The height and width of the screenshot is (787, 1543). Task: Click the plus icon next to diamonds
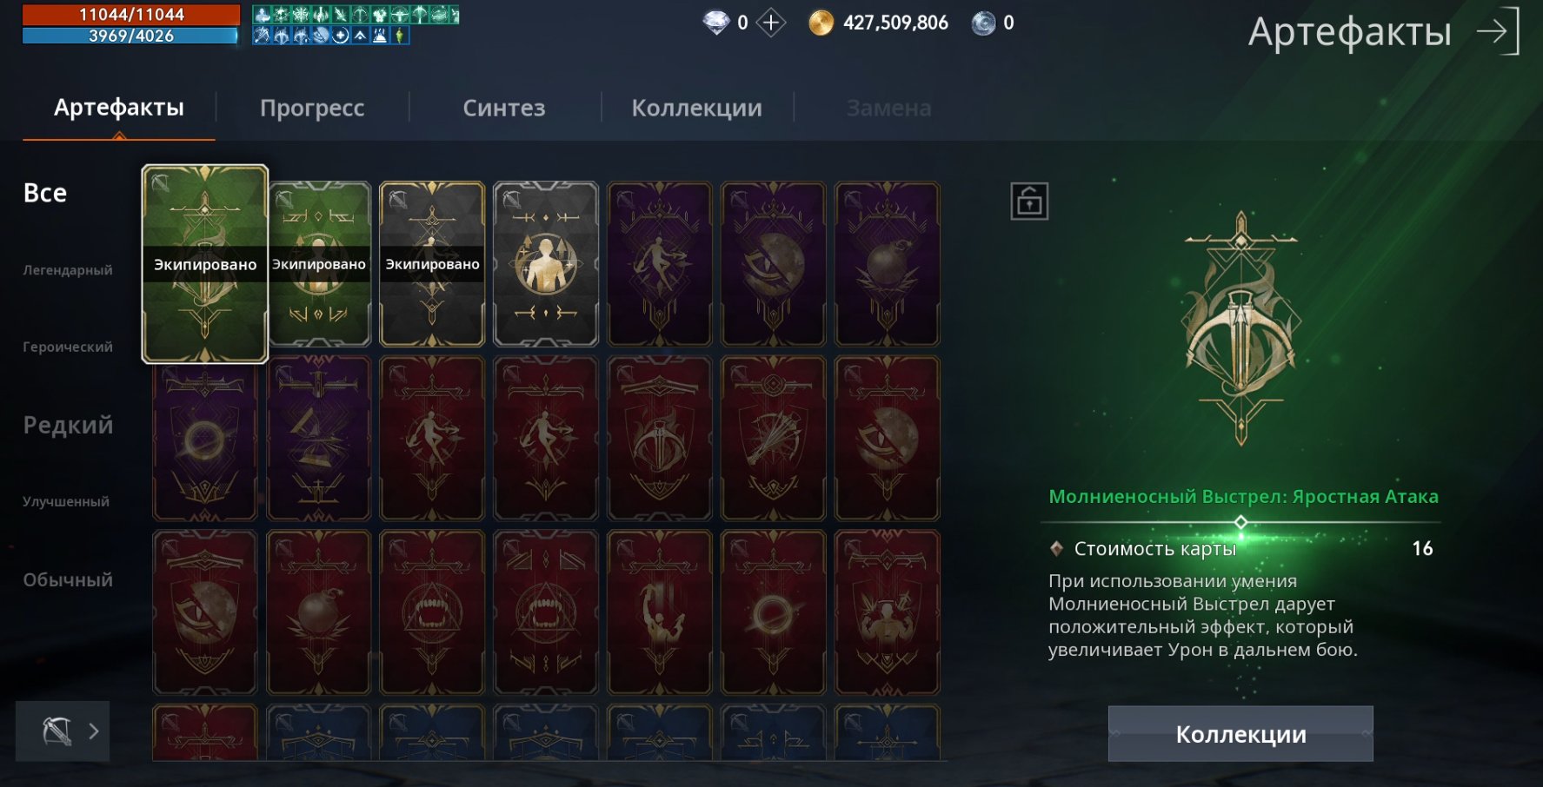[771, 23]
